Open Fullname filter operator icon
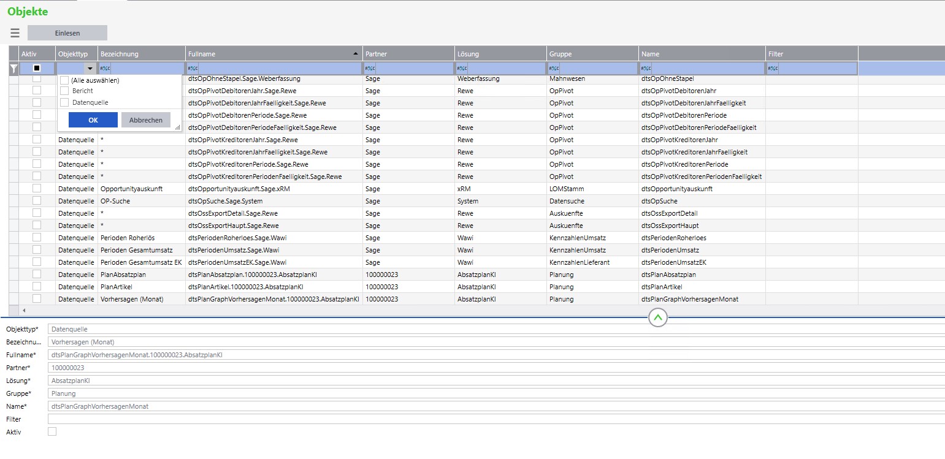This screenshot has width=945, height=459. (193, 69)
